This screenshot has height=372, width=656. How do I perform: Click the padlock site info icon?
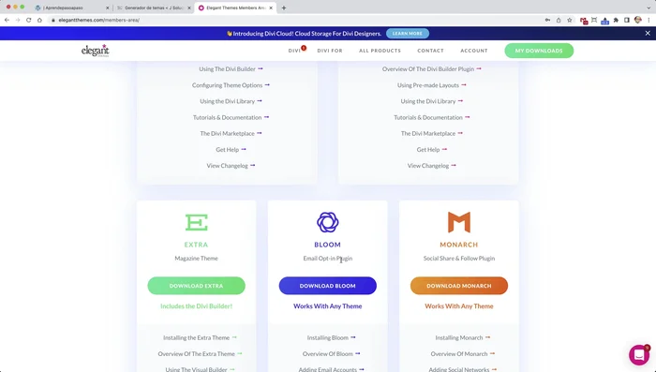coord(53,20)
